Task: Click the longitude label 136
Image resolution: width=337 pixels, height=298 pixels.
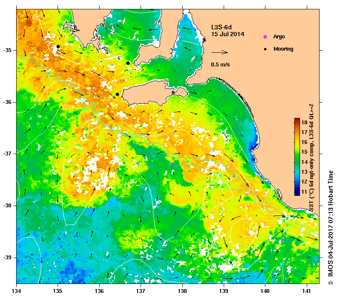Action: pos(99,291)
